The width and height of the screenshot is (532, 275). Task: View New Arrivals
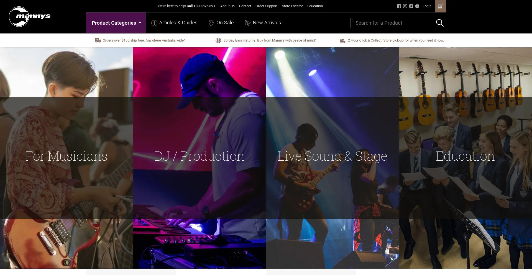[263, 23]
